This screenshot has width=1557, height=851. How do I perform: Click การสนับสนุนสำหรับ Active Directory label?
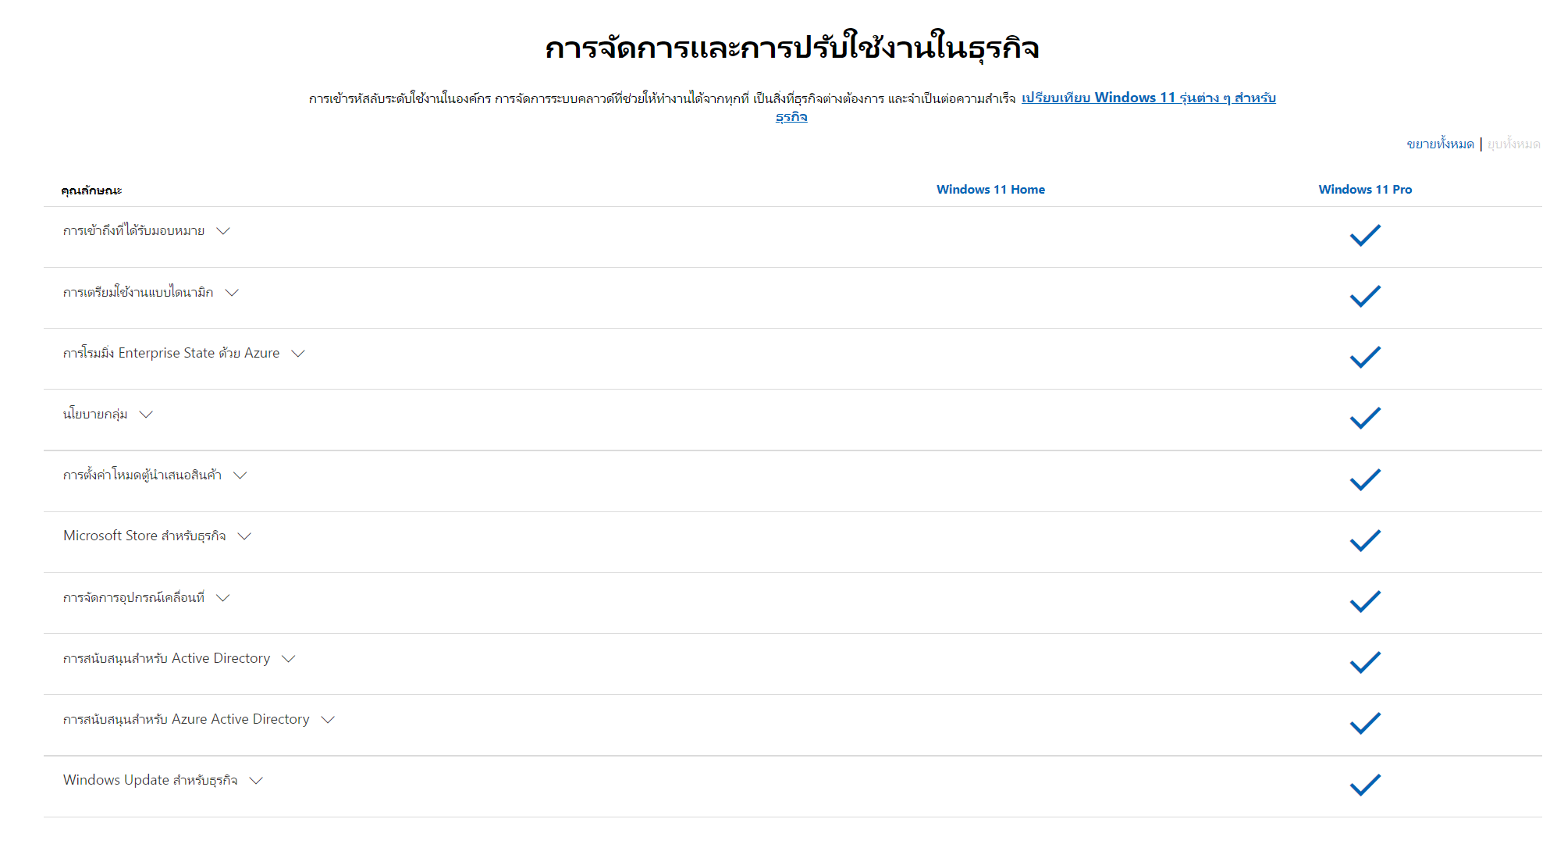166,659
